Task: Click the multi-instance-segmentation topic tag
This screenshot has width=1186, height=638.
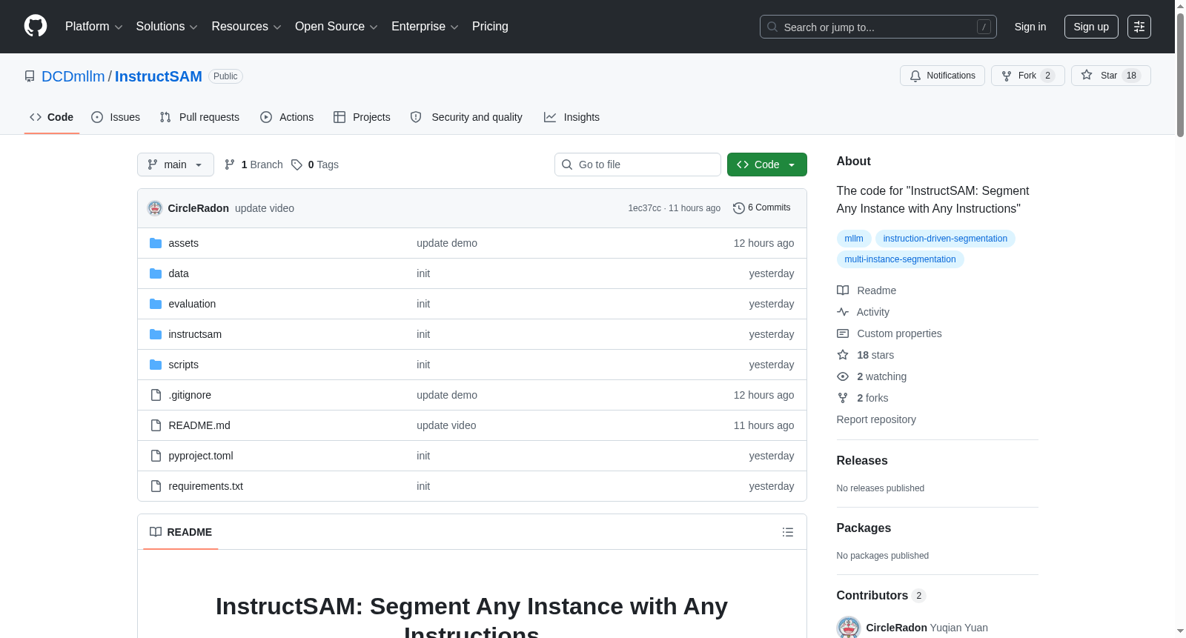Action: pyautogui.click(x=900, y=259)
